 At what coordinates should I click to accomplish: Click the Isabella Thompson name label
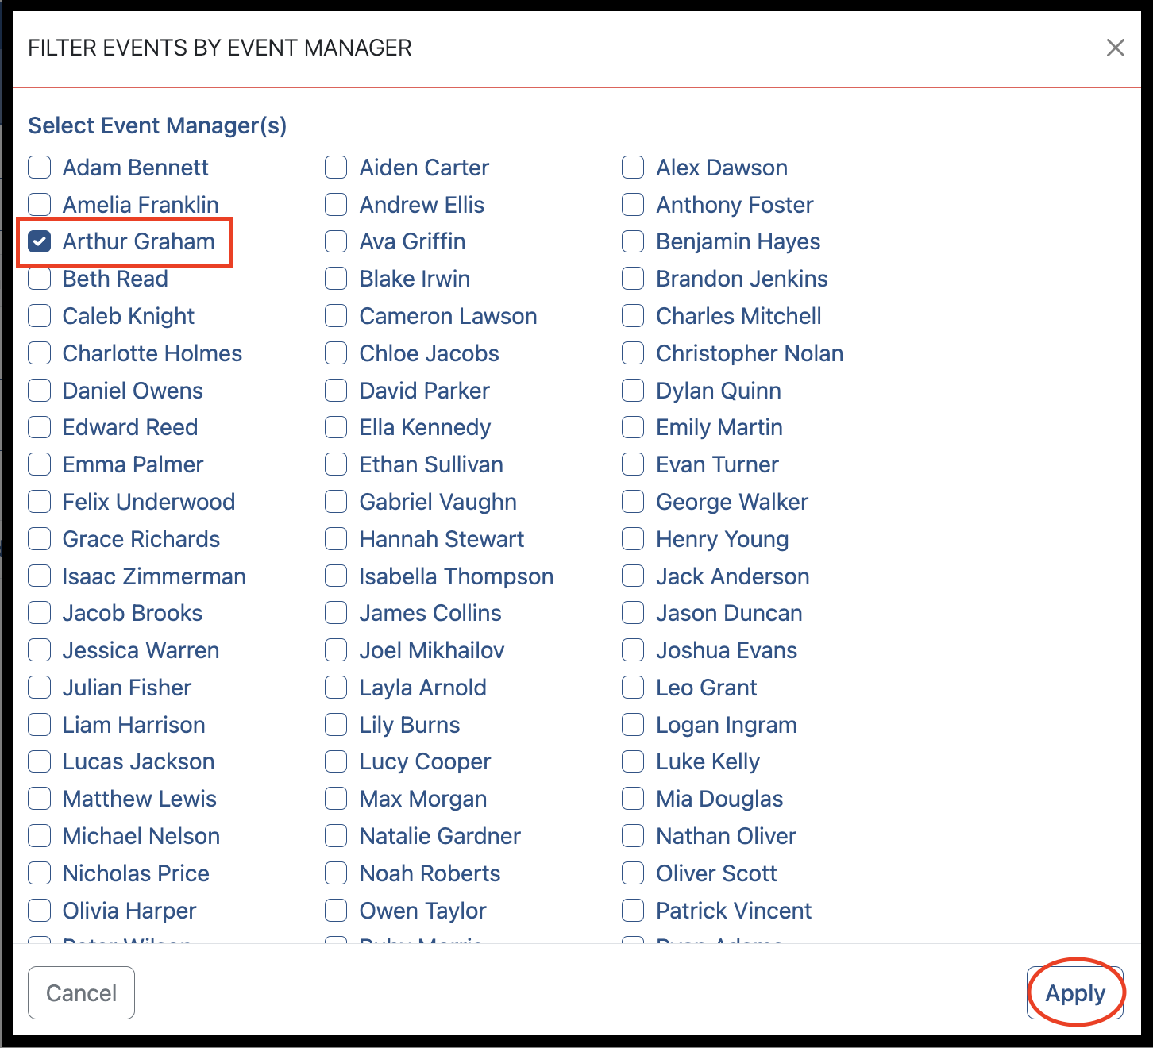(x=457, y=576)
